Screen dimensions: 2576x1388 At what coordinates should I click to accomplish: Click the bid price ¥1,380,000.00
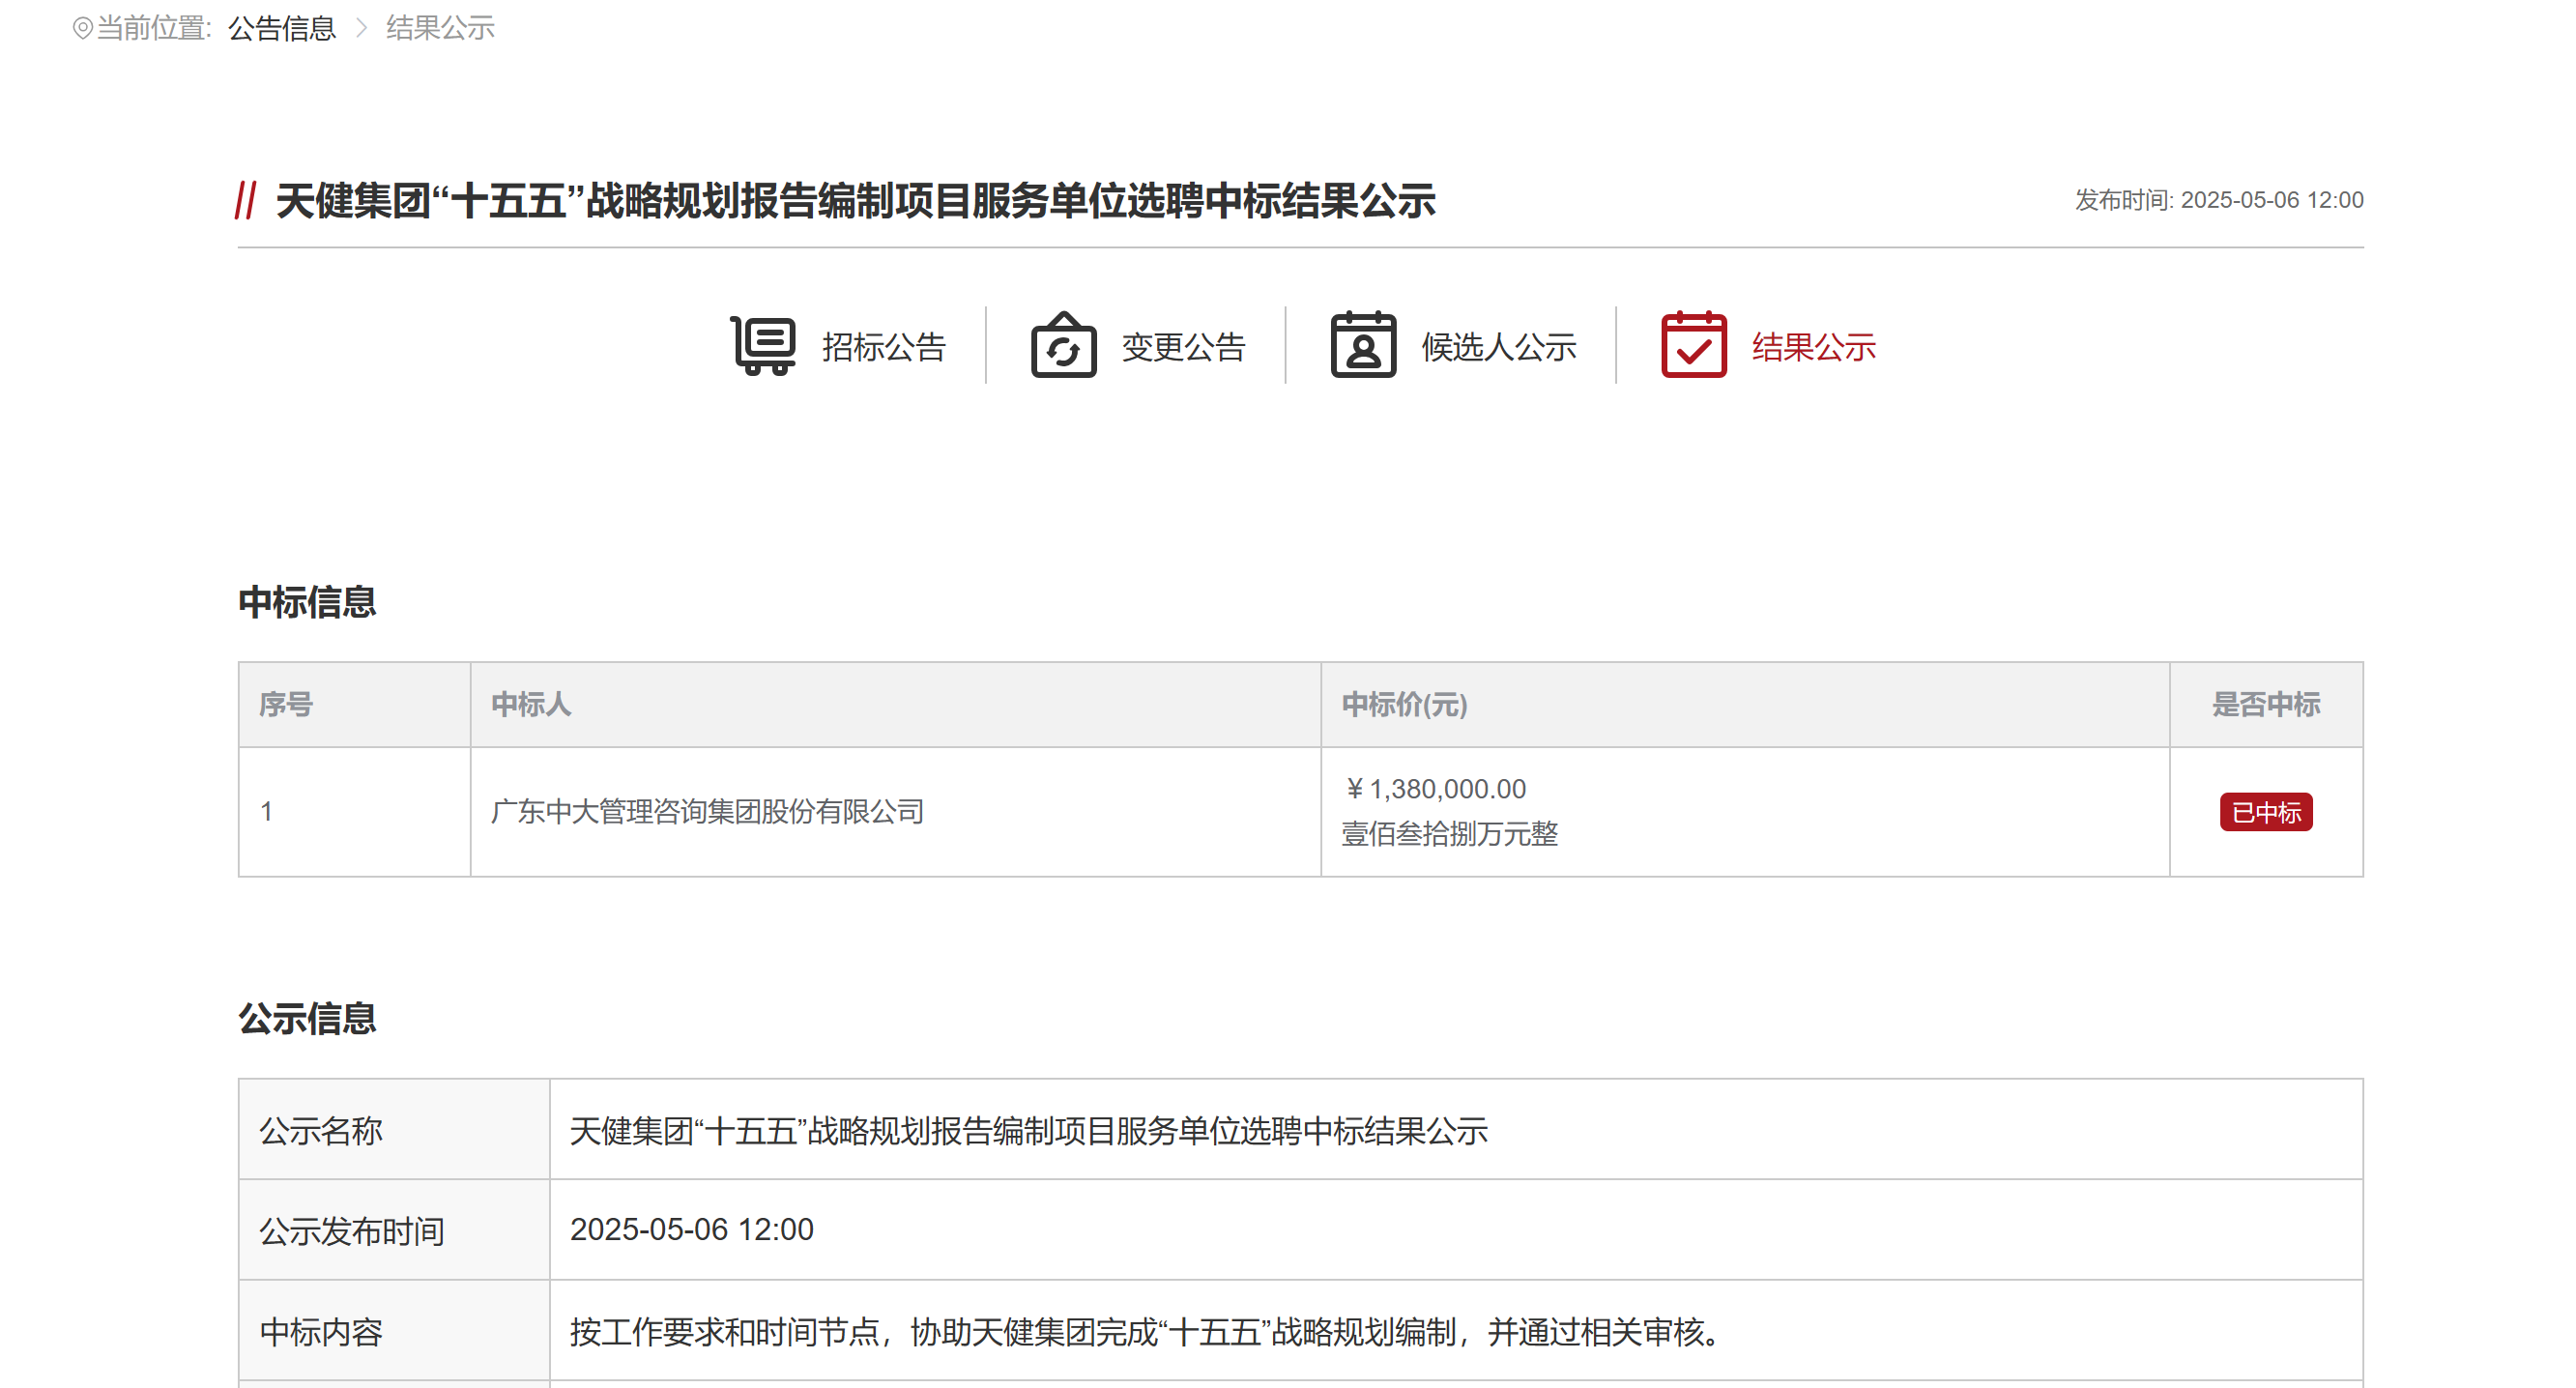coord(1435,789)
